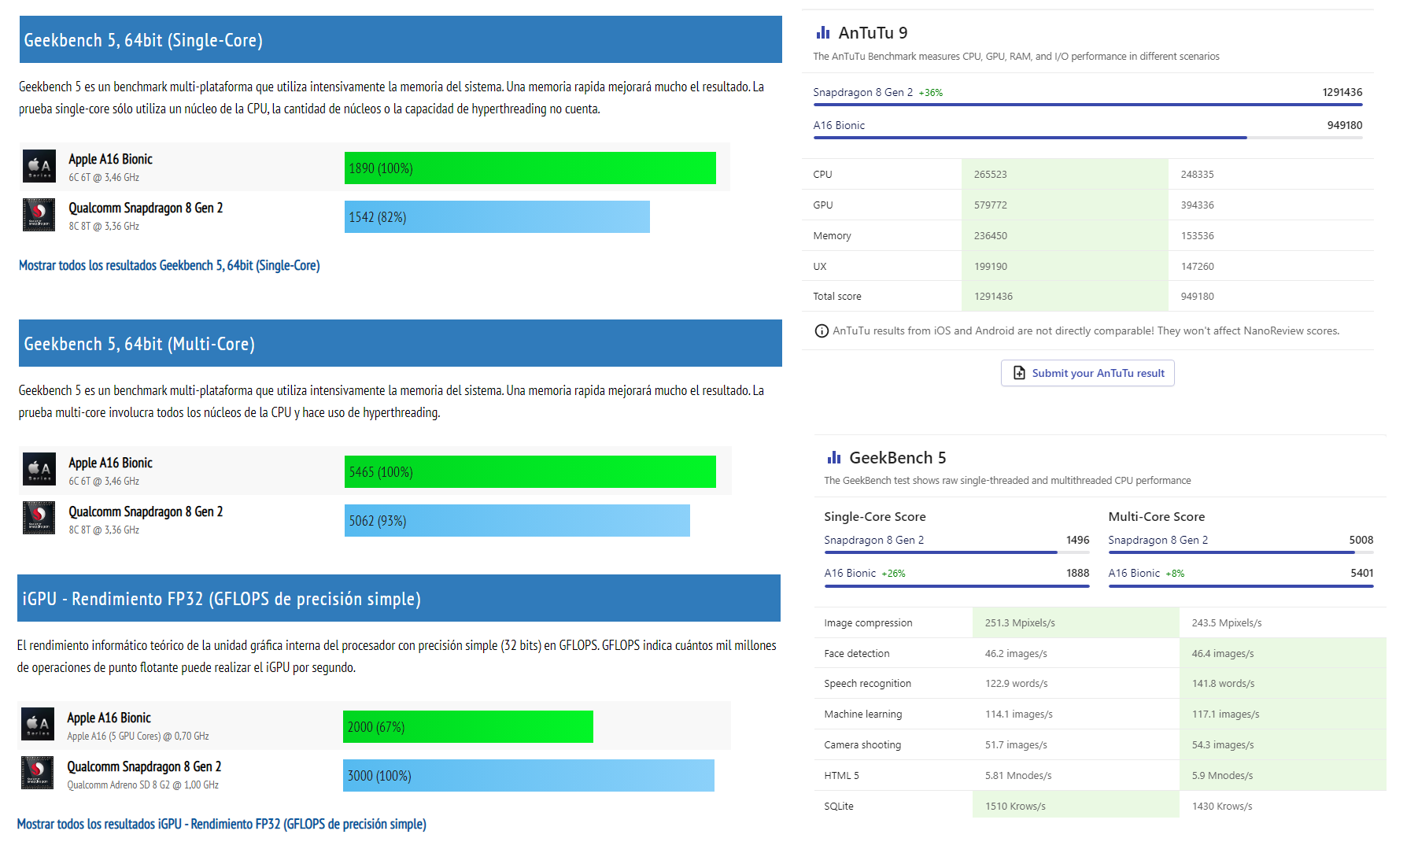Click AnTuTu GPU value 394336
This screenshot has height=864, width=1418.
click(x=1197, y=205)
